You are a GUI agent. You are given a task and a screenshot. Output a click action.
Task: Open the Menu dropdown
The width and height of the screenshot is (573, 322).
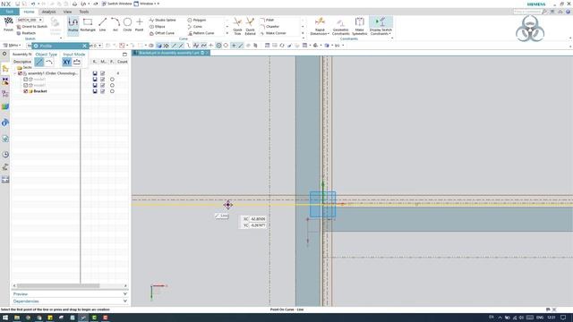(12, 46)
